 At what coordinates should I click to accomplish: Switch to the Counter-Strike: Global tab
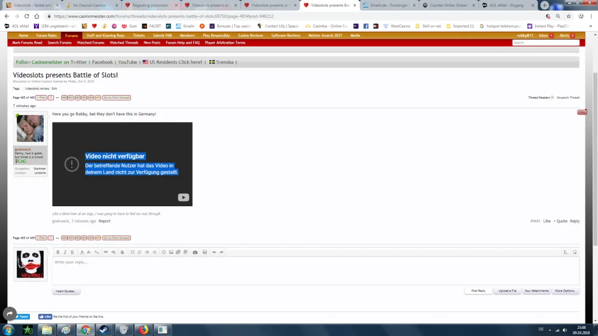click(x=448, y=5)
